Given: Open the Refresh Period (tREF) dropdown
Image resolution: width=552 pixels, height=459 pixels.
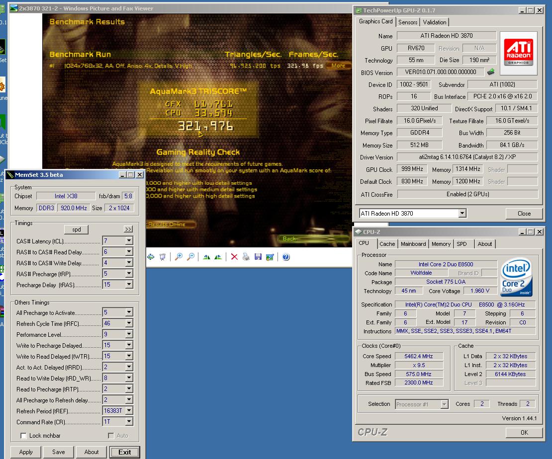Looking at the screenshot, I should click(x=129, y=410).
